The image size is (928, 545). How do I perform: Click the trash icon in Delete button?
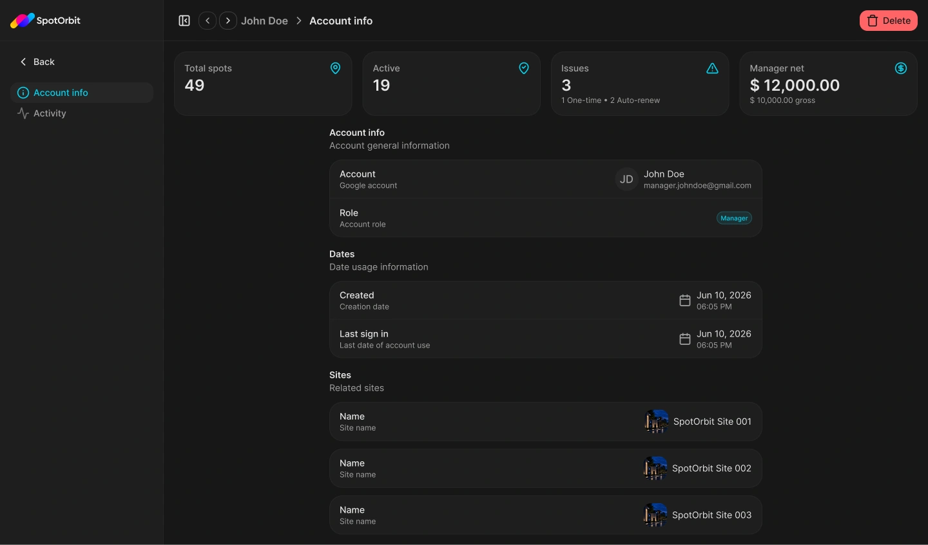coord(873,21)
